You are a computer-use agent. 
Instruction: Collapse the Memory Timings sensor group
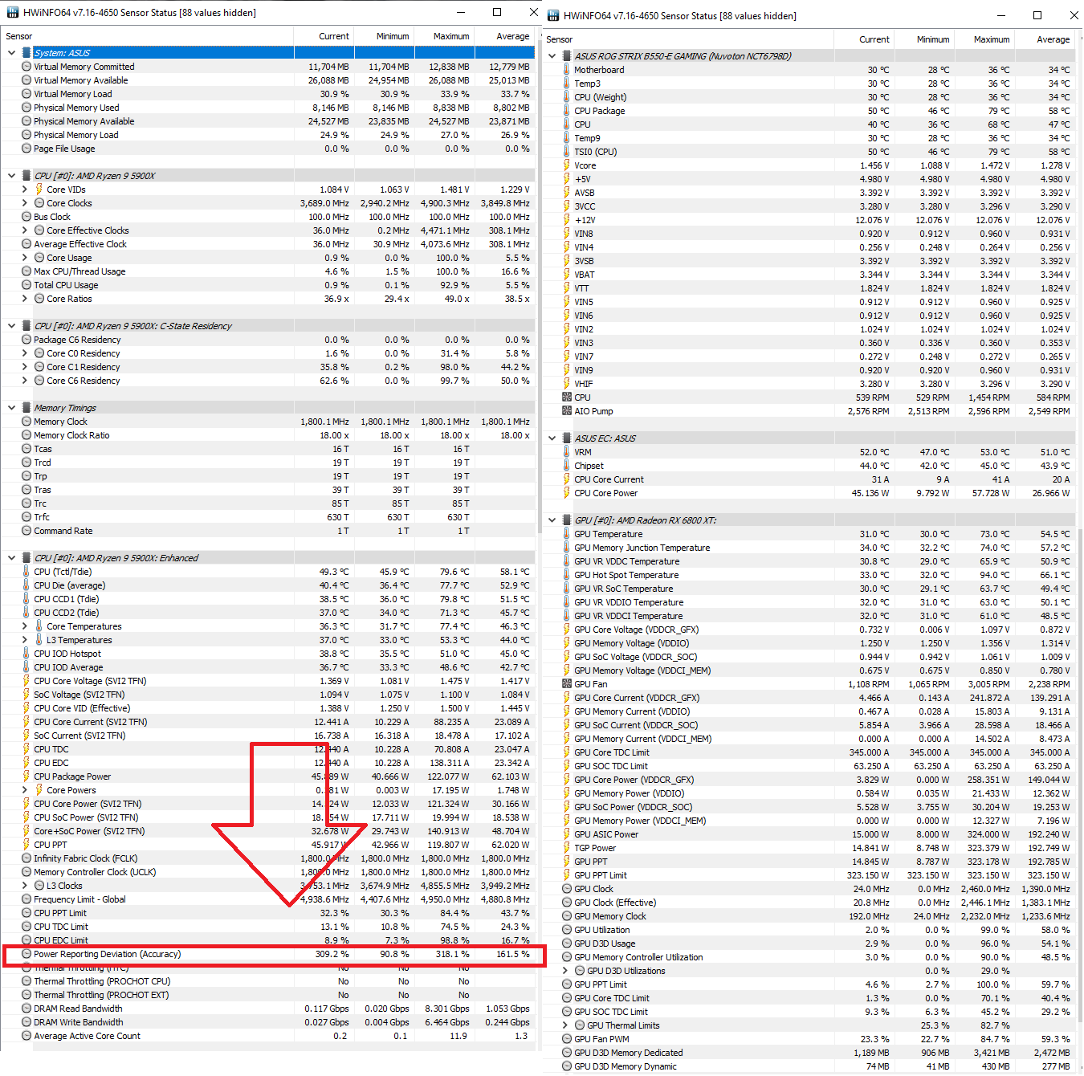[x=11, y=408]
